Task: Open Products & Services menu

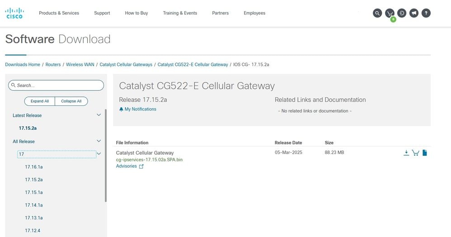Action: tap(59, 13)
